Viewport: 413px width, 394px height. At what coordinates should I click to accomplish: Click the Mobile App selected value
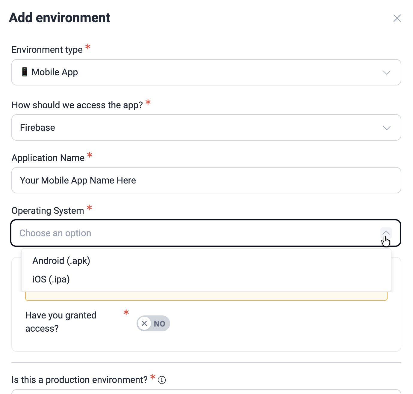54,72
